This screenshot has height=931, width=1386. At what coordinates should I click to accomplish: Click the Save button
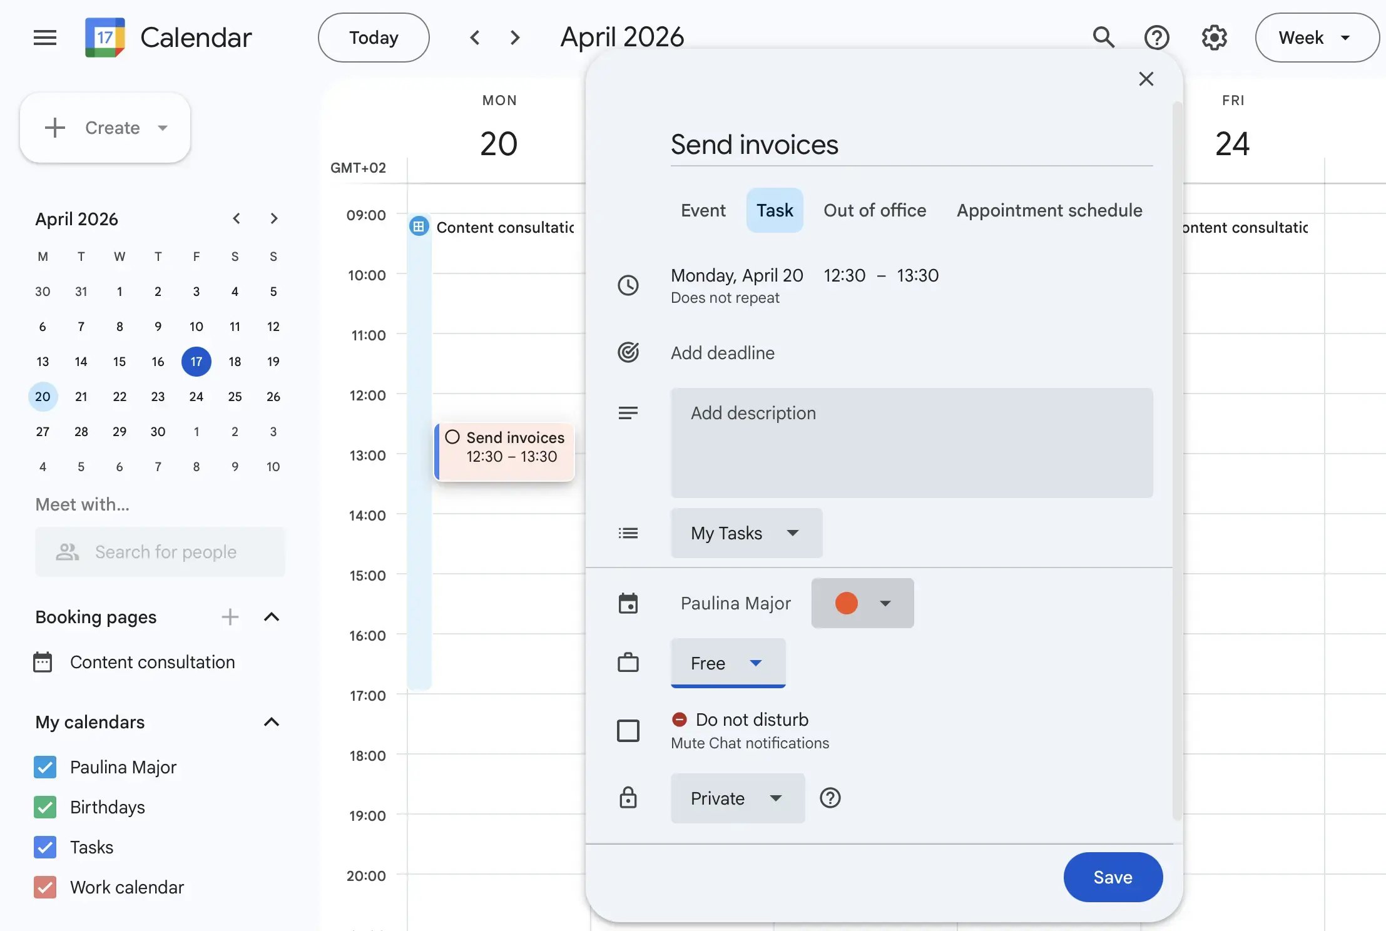pos(1113,877)
